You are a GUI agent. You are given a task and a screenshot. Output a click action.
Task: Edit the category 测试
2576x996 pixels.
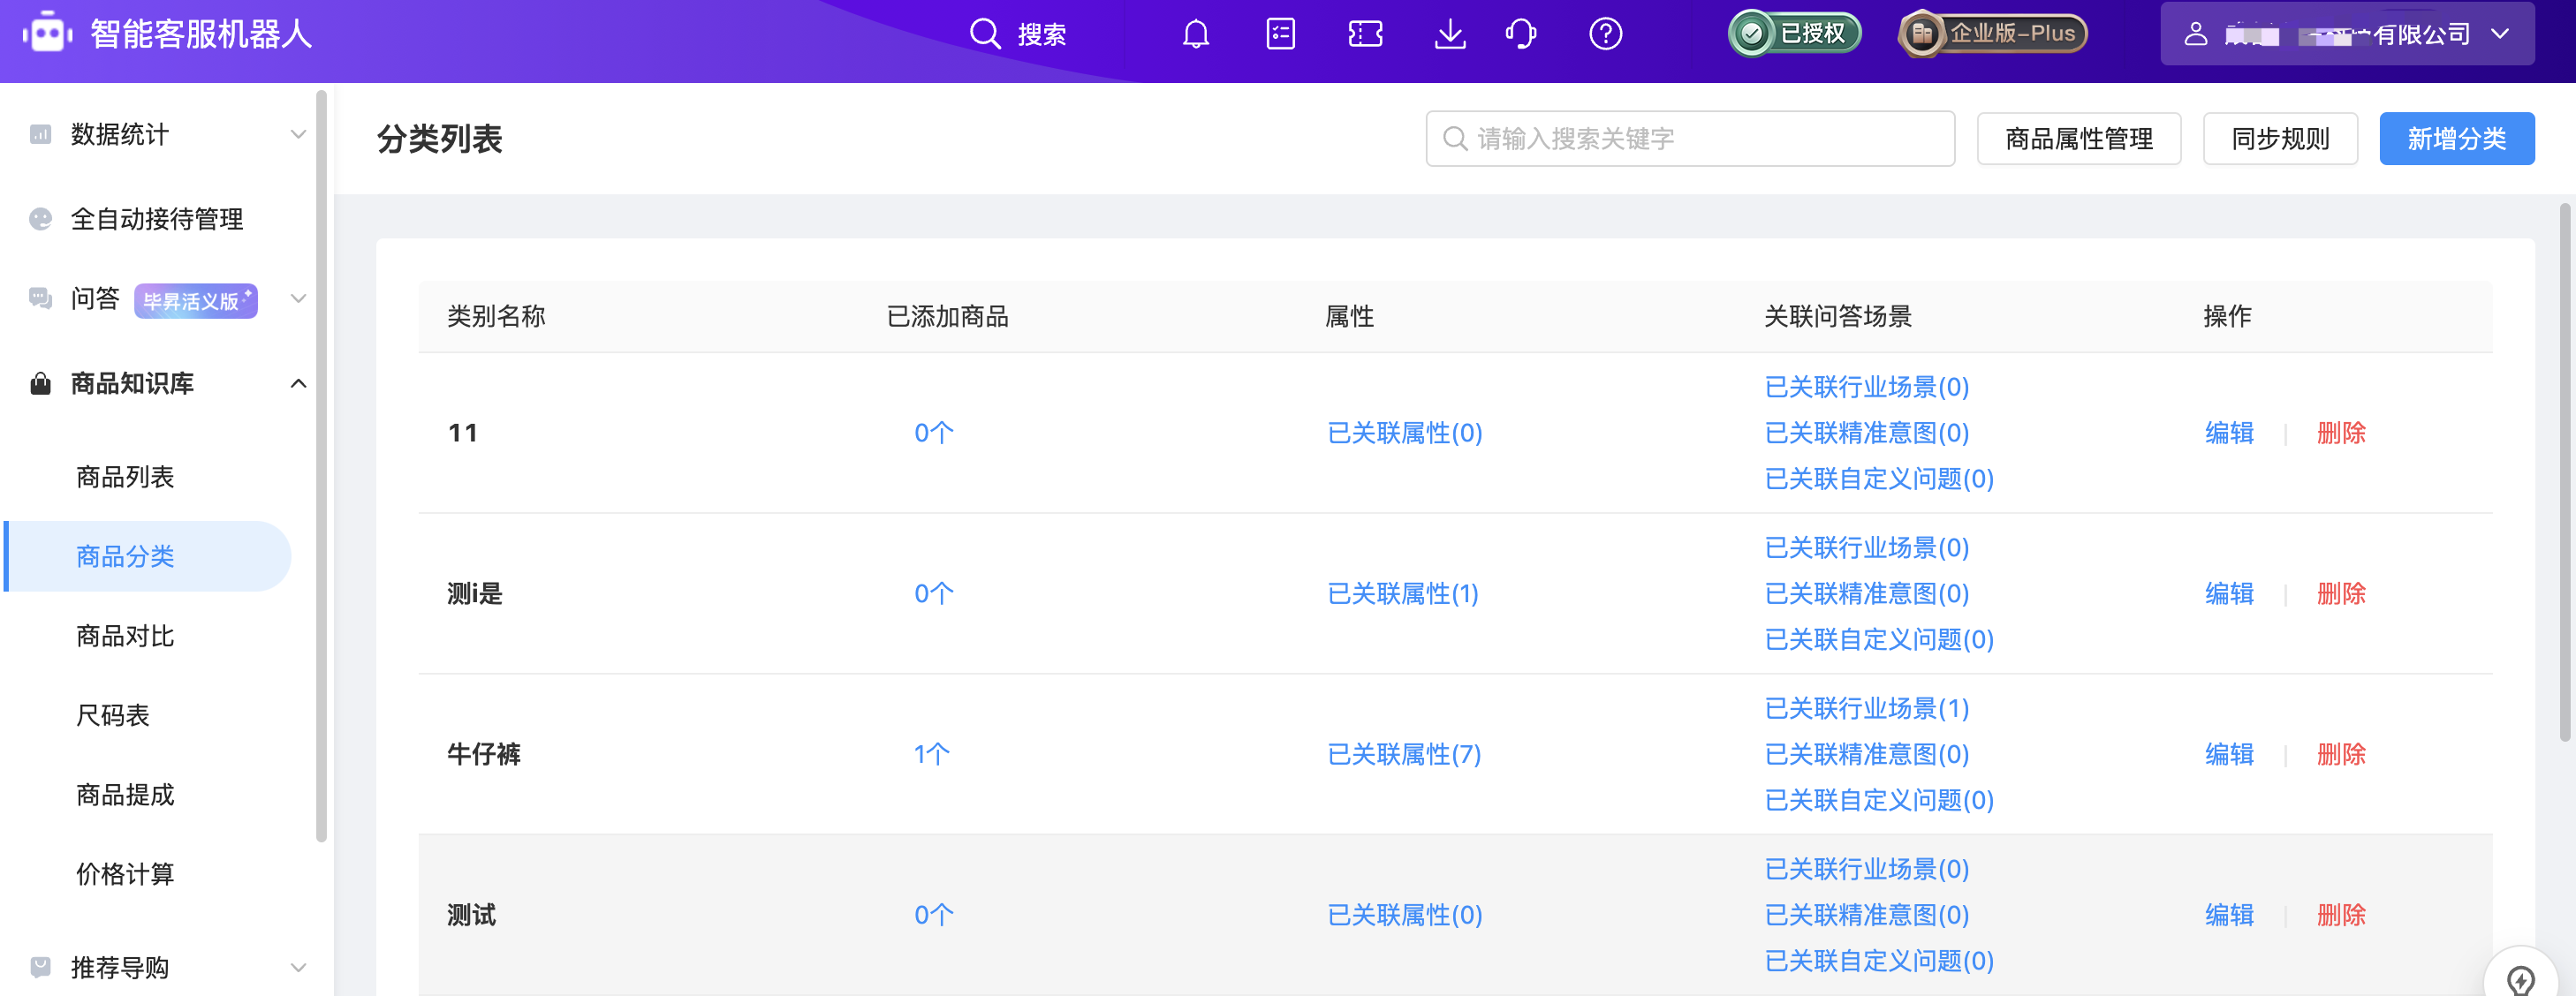(2229, 915)
